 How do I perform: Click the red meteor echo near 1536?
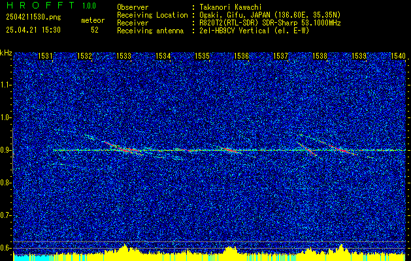point(230,150)
